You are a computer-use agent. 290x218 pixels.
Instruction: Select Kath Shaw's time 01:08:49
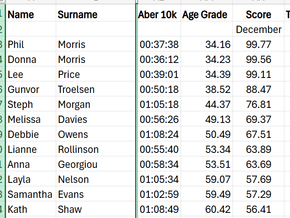[159, 209]
